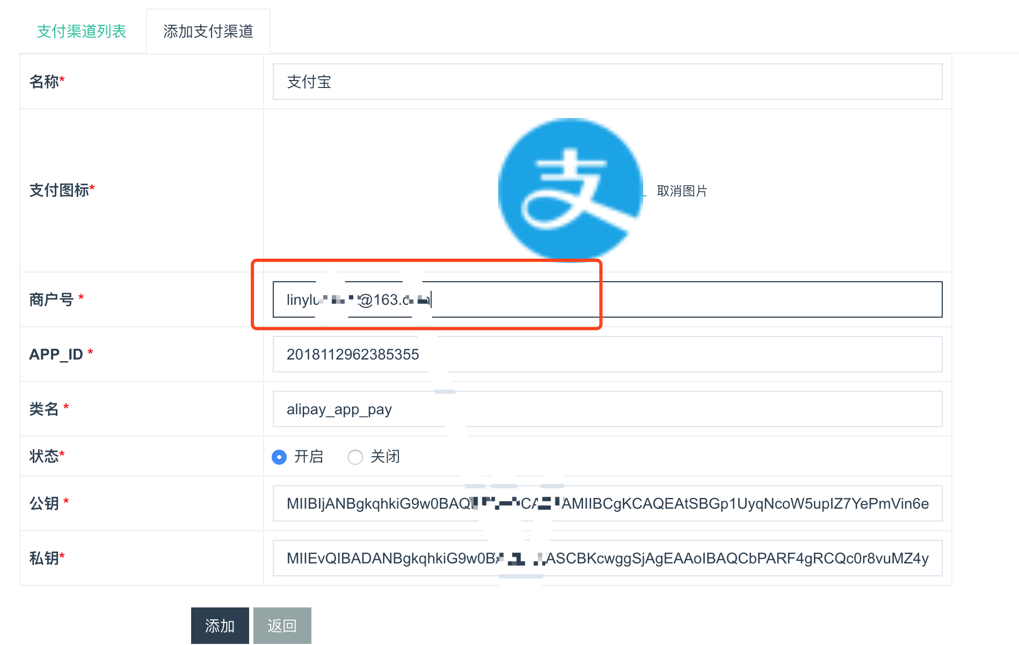Switch to the 支付渠道列表 tab
The image size is (1019, 645).
coord(82,31)
